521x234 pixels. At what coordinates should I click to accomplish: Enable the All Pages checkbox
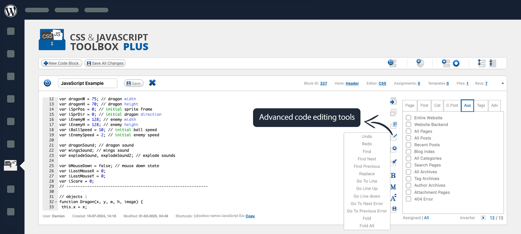tap(408, 131)
